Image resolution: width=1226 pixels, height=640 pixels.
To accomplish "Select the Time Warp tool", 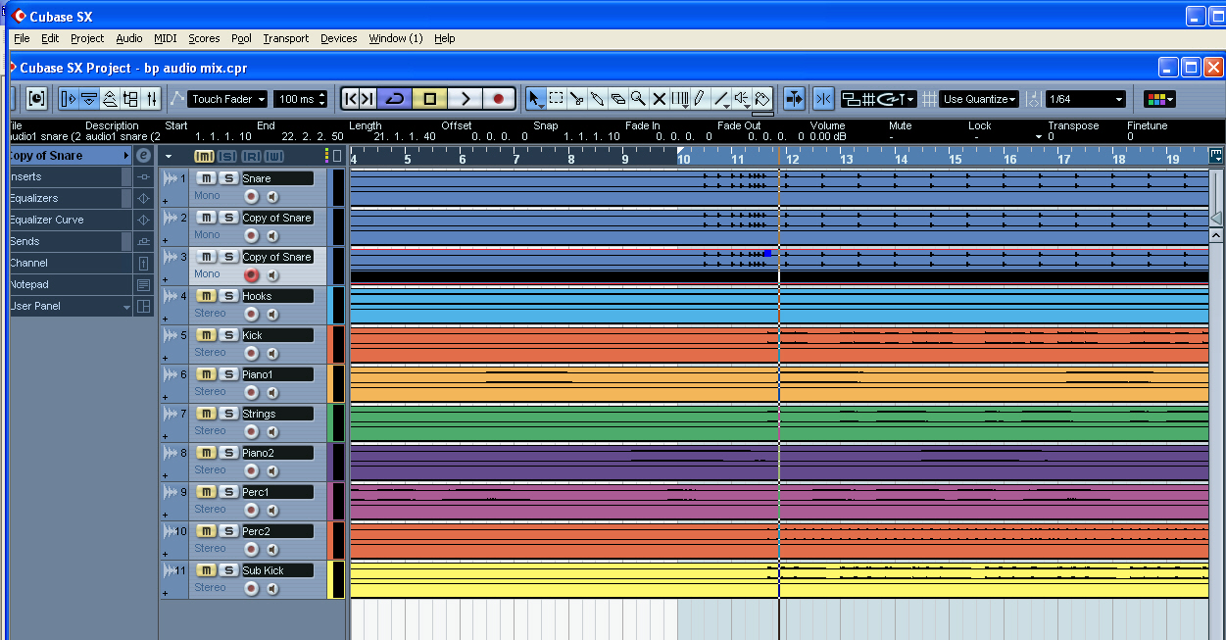I will click(x=679, y=99).
